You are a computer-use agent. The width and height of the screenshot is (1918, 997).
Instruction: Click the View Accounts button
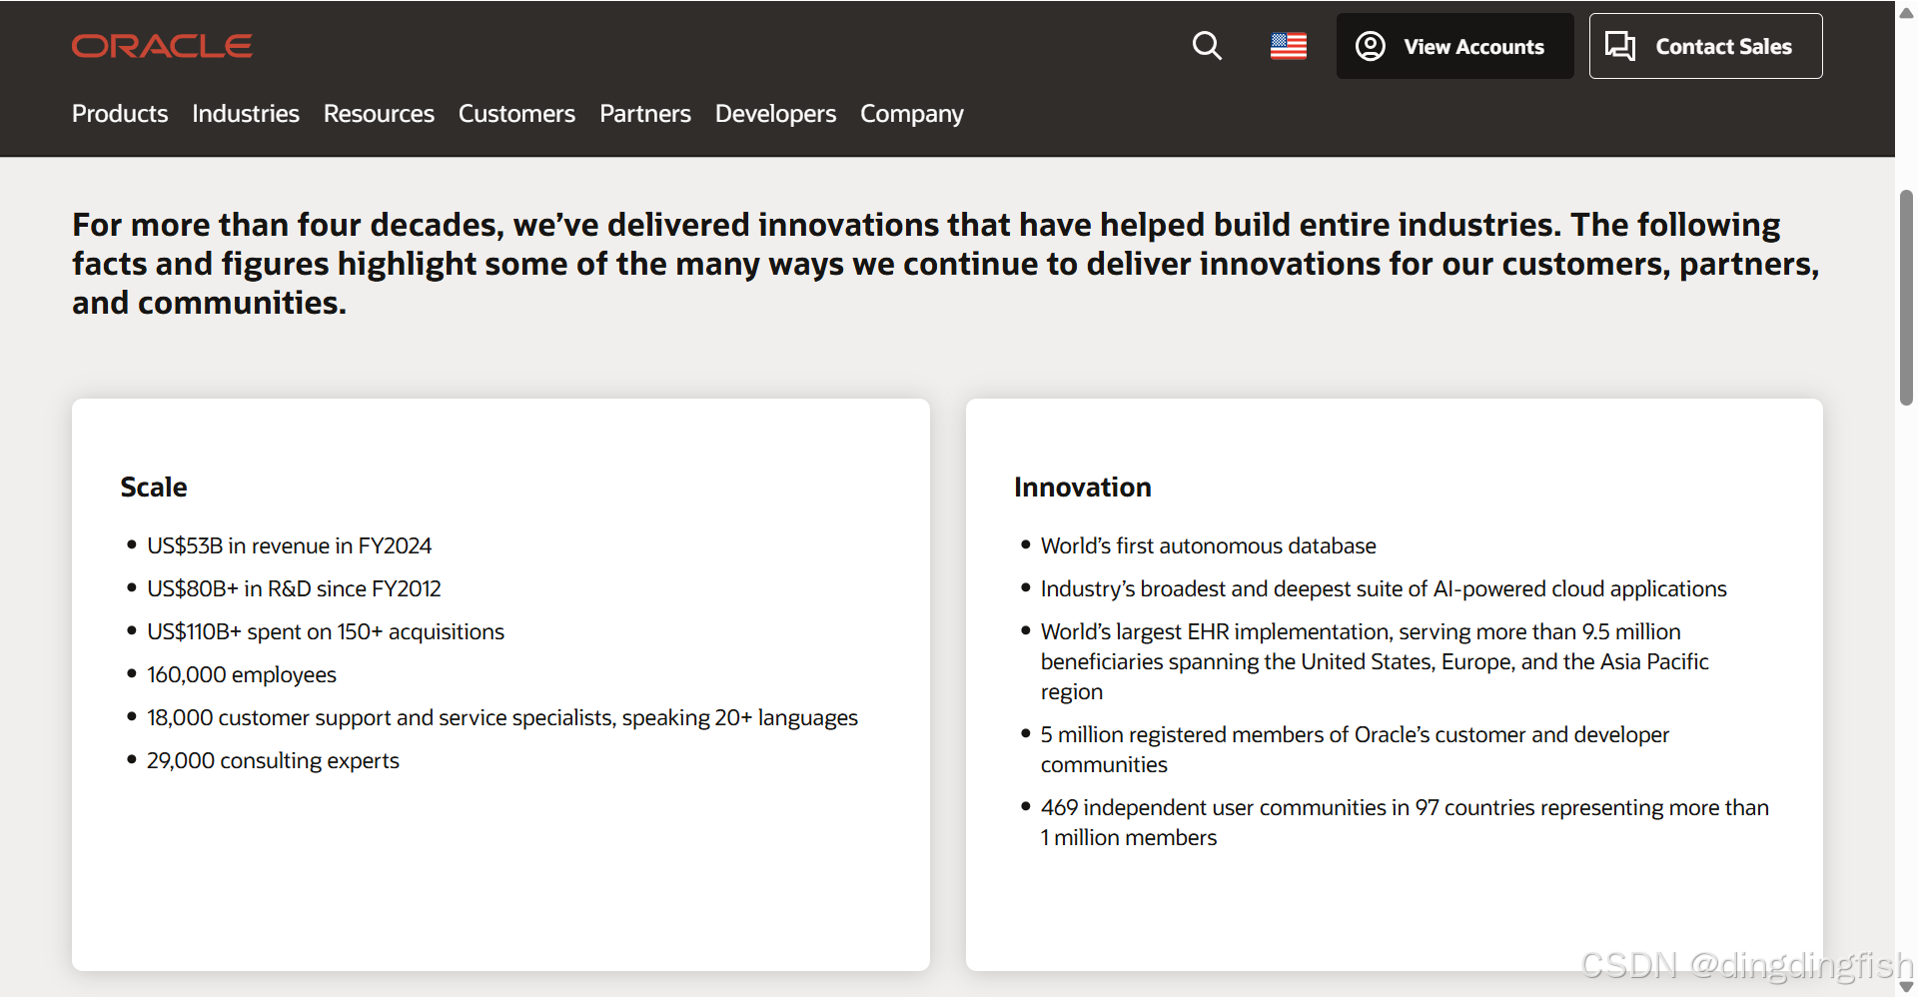pyautogui.click(x=1454, y=46)
